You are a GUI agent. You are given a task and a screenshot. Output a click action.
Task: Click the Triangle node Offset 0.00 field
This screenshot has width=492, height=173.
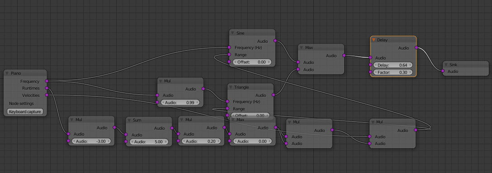[251, 115]
